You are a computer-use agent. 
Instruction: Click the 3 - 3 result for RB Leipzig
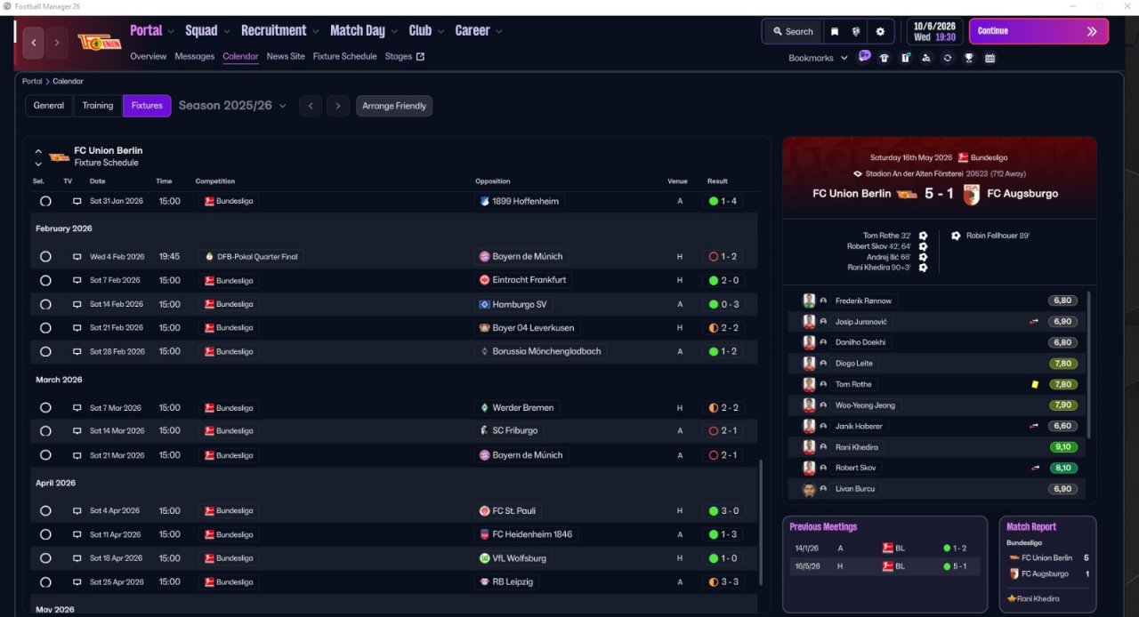click(723, 582)
